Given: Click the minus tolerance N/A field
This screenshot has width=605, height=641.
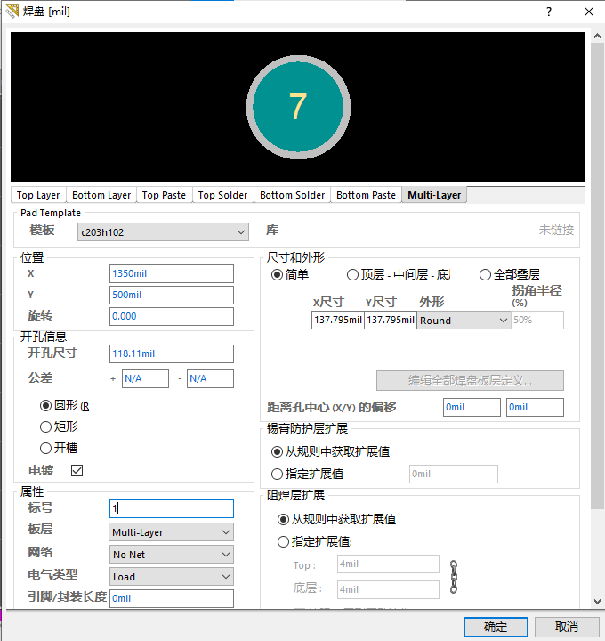Looking at the screenshot, I should pos(210,378).
